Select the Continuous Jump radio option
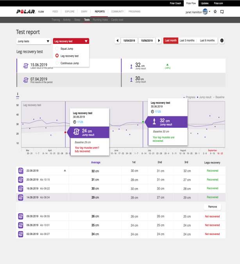The height and width of the screenshot is (264, 240). click(x=57, y=63)
